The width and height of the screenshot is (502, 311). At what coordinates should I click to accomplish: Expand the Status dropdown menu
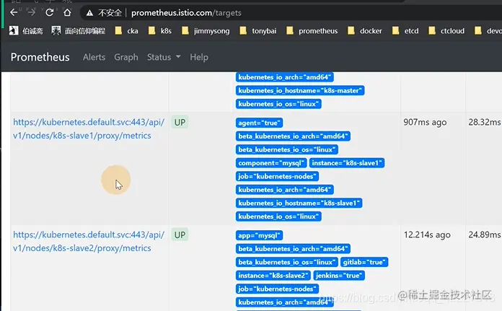tap(164, 57)
